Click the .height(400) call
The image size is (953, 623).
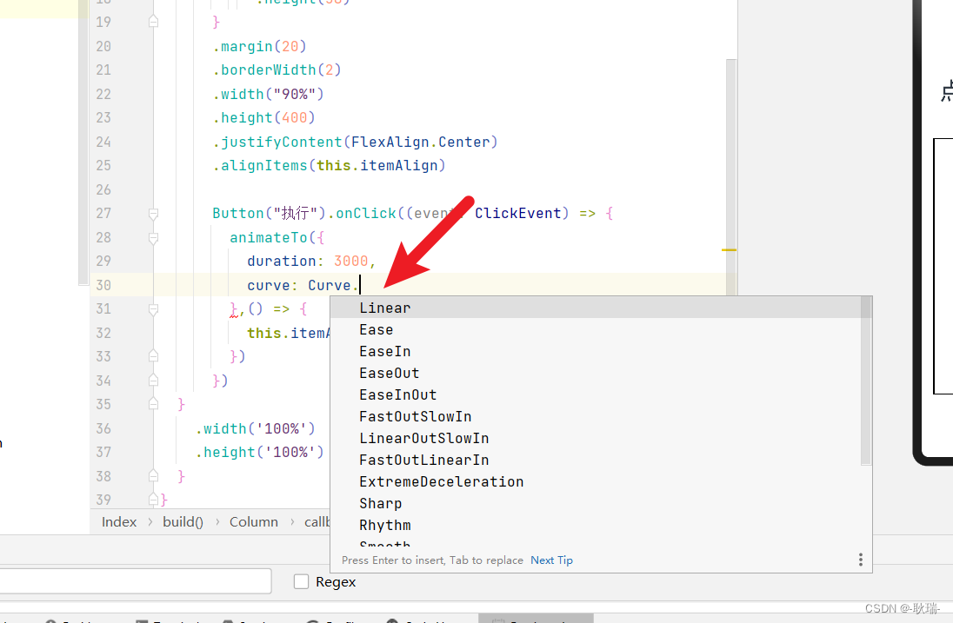[x=263, y=118]
